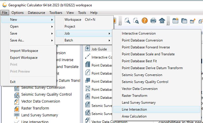Viewport: 203px width, 123px height.
Task: Click the magnifier document icon in toolbar
Action: click(x=136, y=20)
